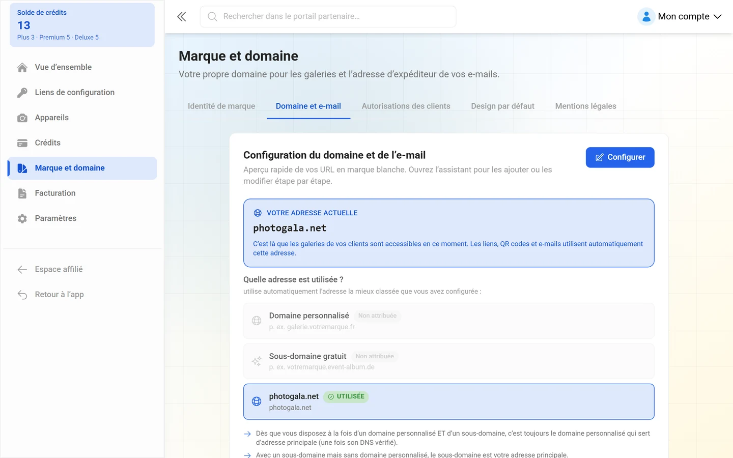The image size is (733, 458).
Task: Click sparkle icon of Sous-domaine gratuit row
Action: point(257,361)
